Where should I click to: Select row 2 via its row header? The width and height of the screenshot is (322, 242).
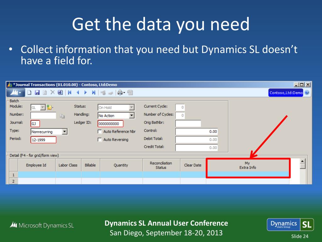point(14,181)
